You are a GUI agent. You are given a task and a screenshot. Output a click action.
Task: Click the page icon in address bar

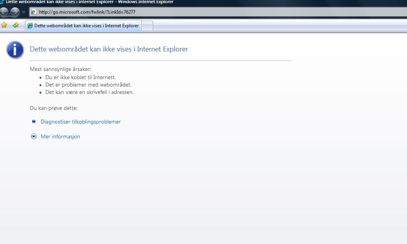coord(34,12)
